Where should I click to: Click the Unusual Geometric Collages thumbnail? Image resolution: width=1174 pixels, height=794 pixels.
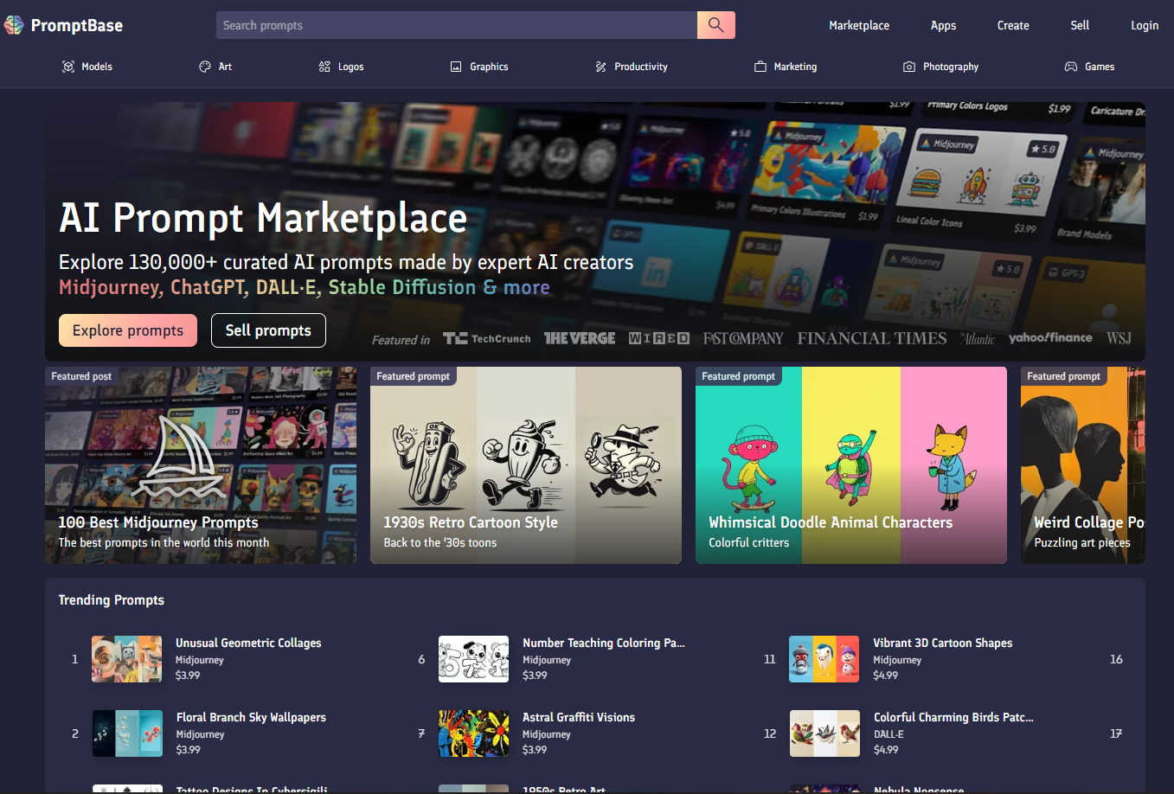coord(126,659)
